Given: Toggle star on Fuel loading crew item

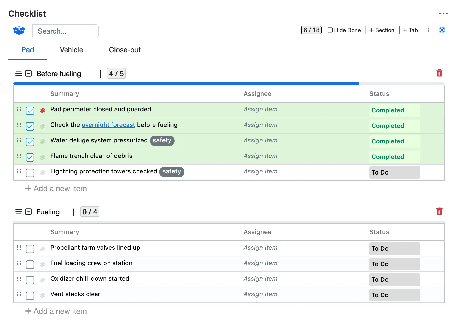Looking at the screenshot, I should (42, 264).
